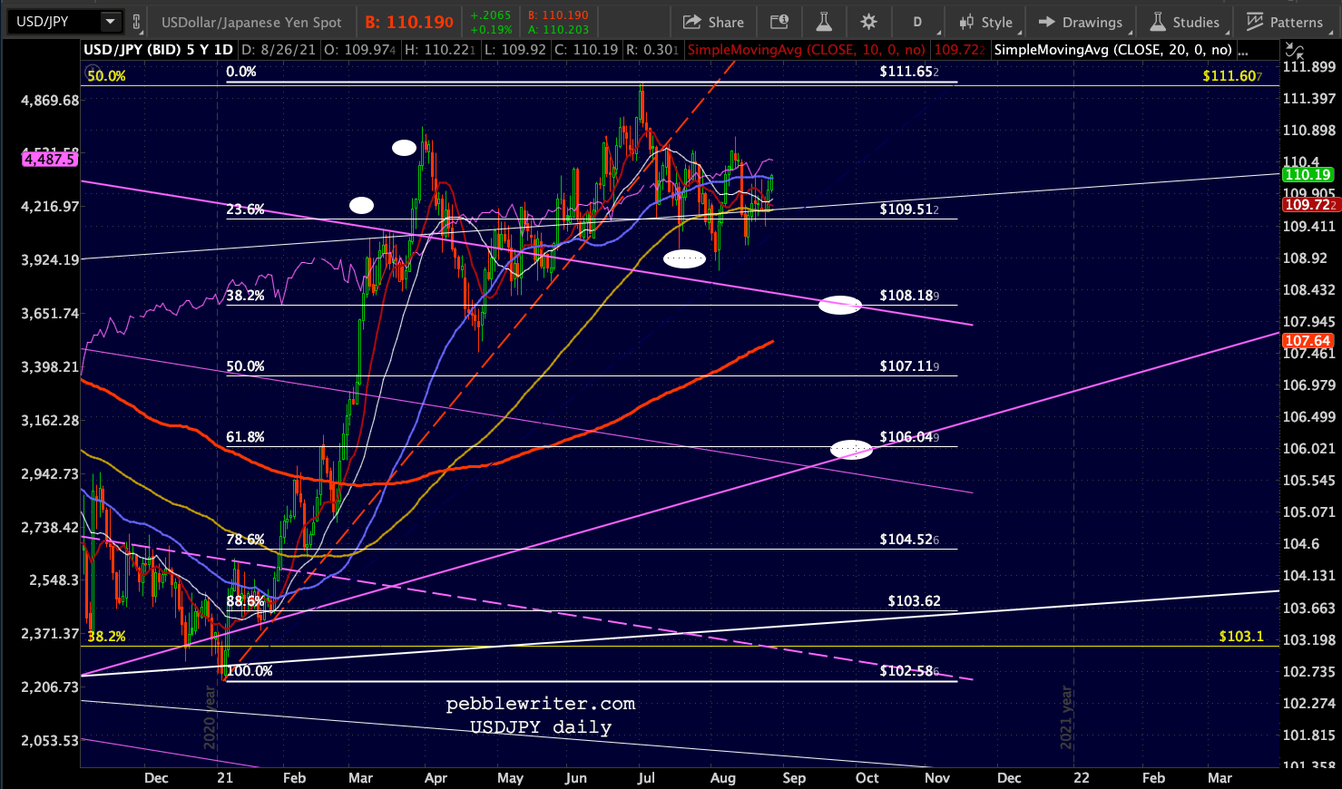
Task: Open the Share menu
Action: 713,22
